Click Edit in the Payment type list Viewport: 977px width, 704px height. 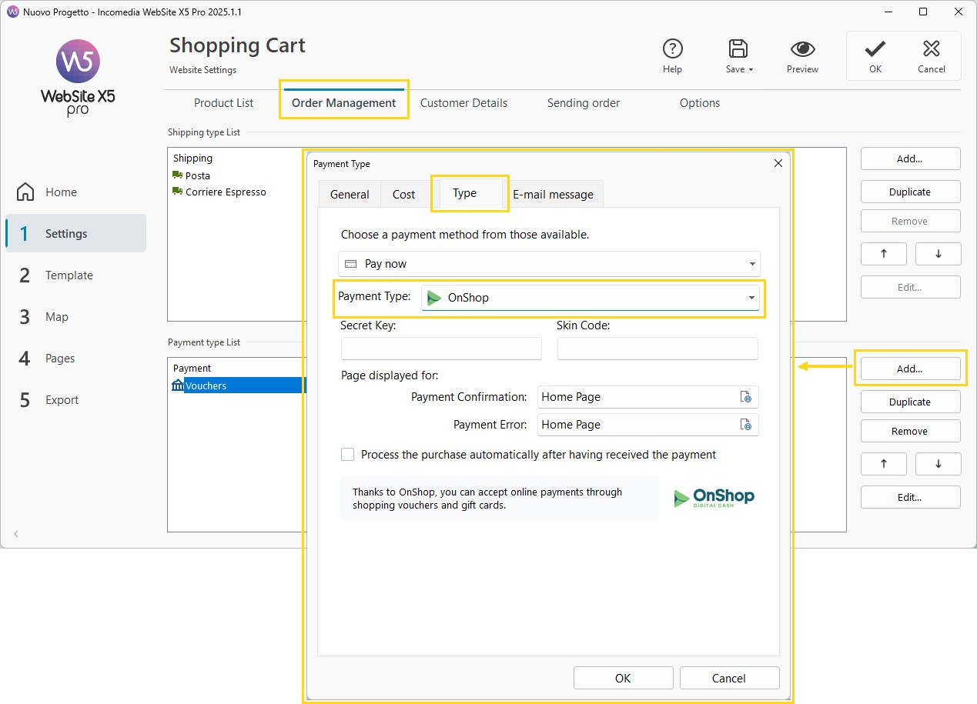click(910, 497)
